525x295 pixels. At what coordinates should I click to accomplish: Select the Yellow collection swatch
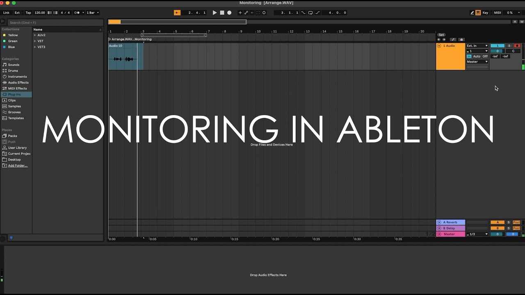pyautogui.click(x=5, y=35)
